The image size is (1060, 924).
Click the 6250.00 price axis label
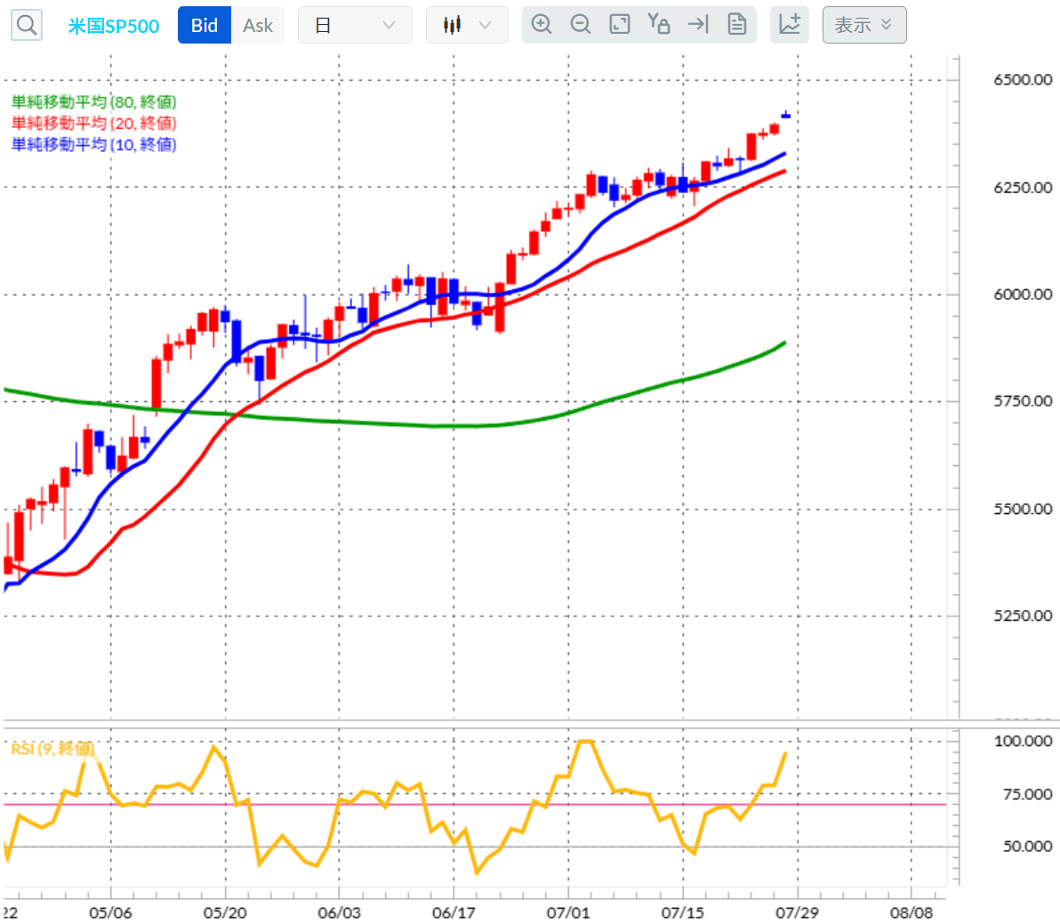tap(1023, 188)
